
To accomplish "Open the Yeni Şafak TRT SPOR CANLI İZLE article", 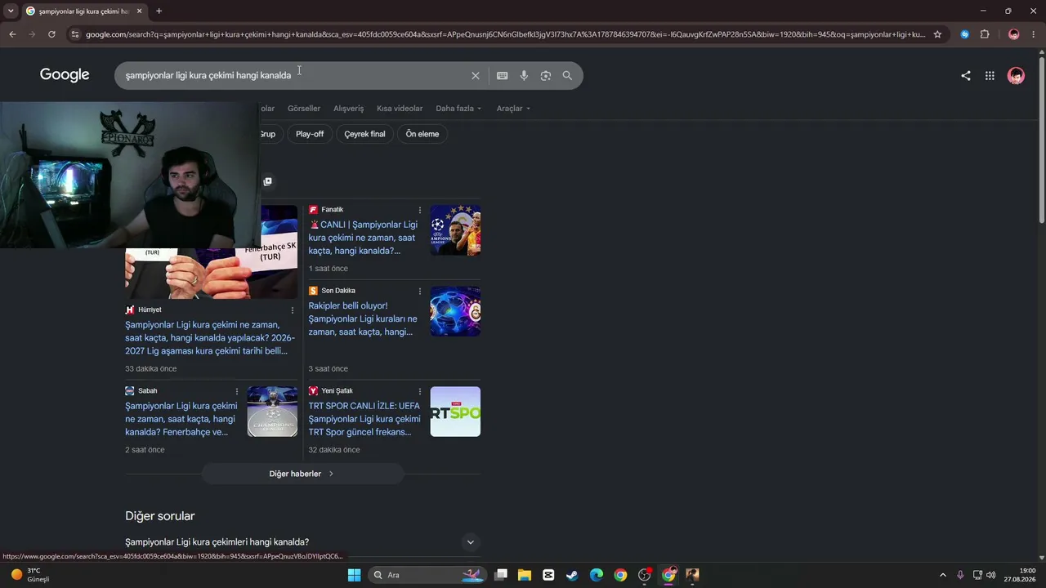I will coord(364,419).
